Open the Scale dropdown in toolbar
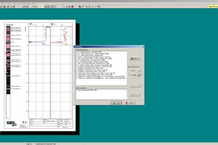The height and width of the screenshot is (145, 218). [43, 6]
